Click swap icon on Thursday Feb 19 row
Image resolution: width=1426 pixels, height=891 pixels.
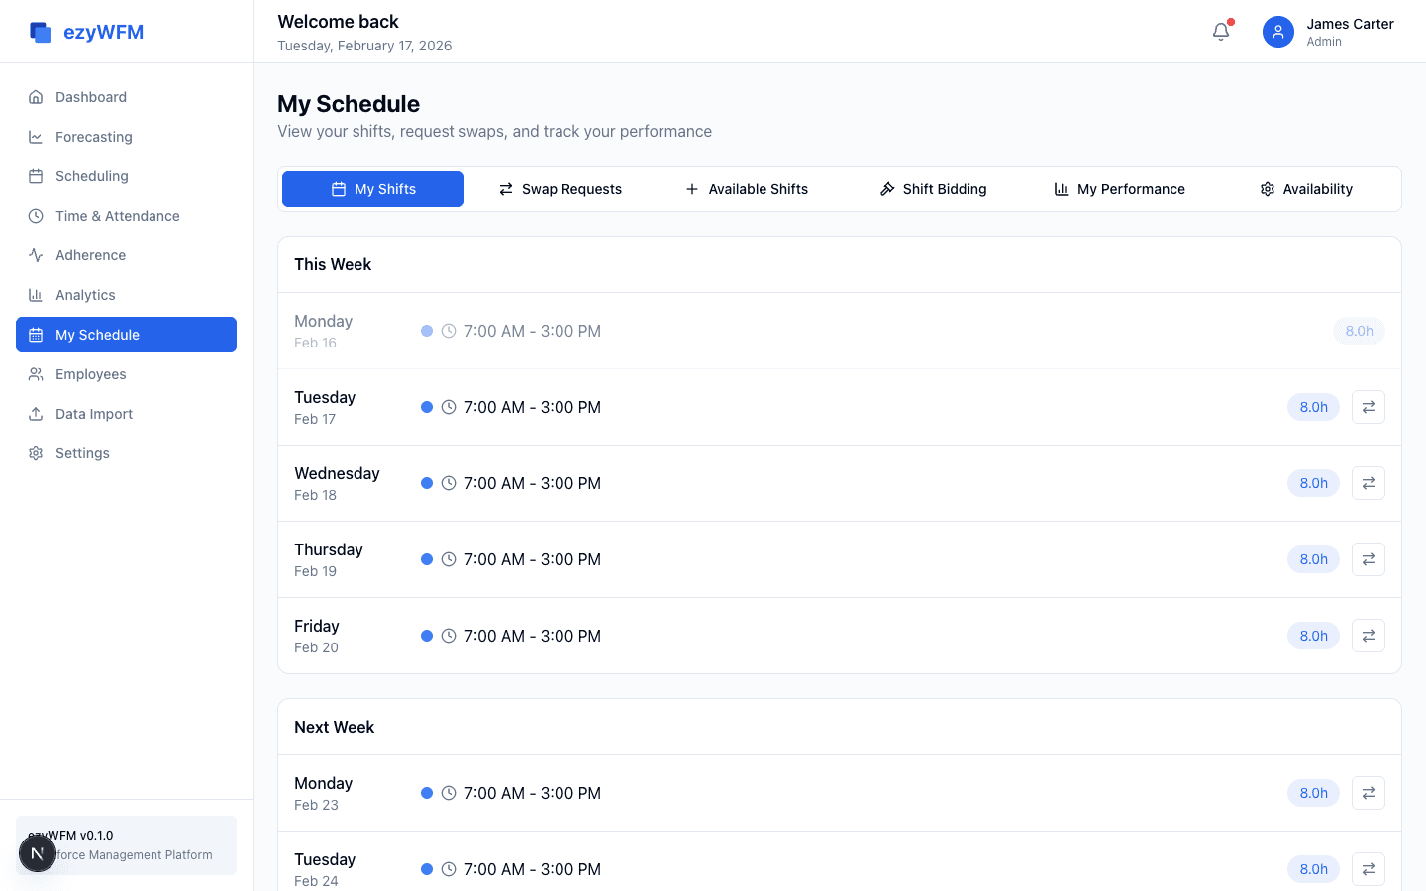pyautogui.click(x=1368, y=559)
